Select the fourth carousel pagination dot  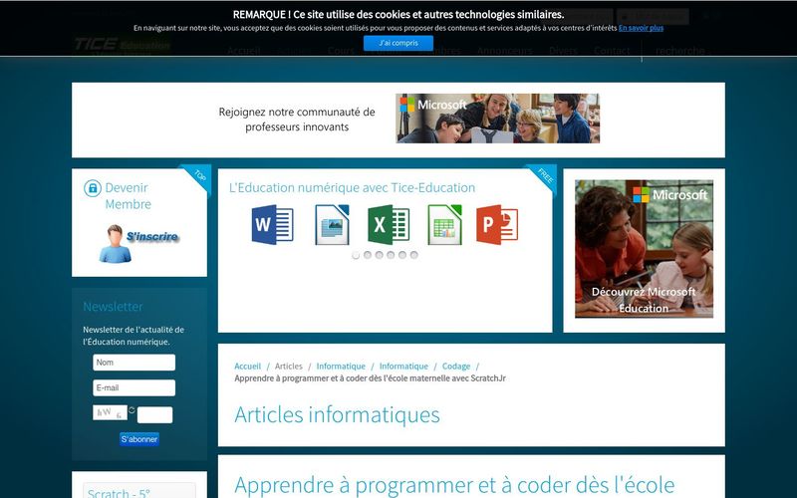tap(391, 255)
